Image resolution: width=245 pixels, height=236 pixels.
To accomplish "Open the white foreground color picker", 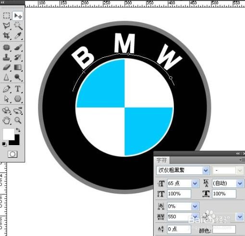I will [8, 134].
